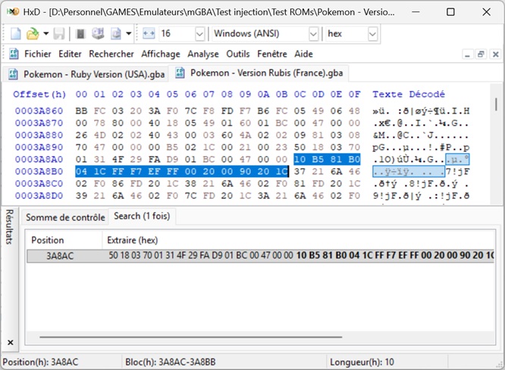The width and height of the screenshot is (505, 370).
Task: Click the Save floppy disk icon
Action: point(60,34)
